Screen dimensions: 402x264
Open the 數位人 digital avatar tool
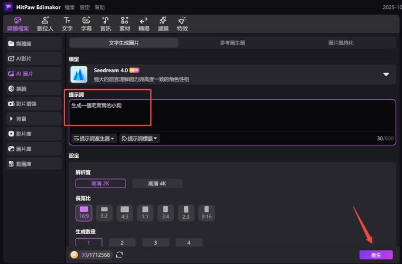(45, 23)
